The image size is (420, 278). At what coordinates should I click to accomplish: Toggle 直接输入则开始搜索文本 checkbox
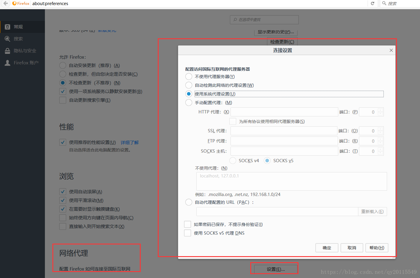click(63, 227)
